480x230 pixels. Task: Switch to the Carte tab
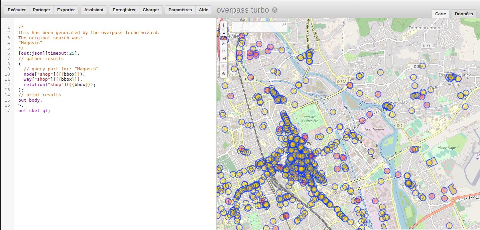tap(441, 14)
